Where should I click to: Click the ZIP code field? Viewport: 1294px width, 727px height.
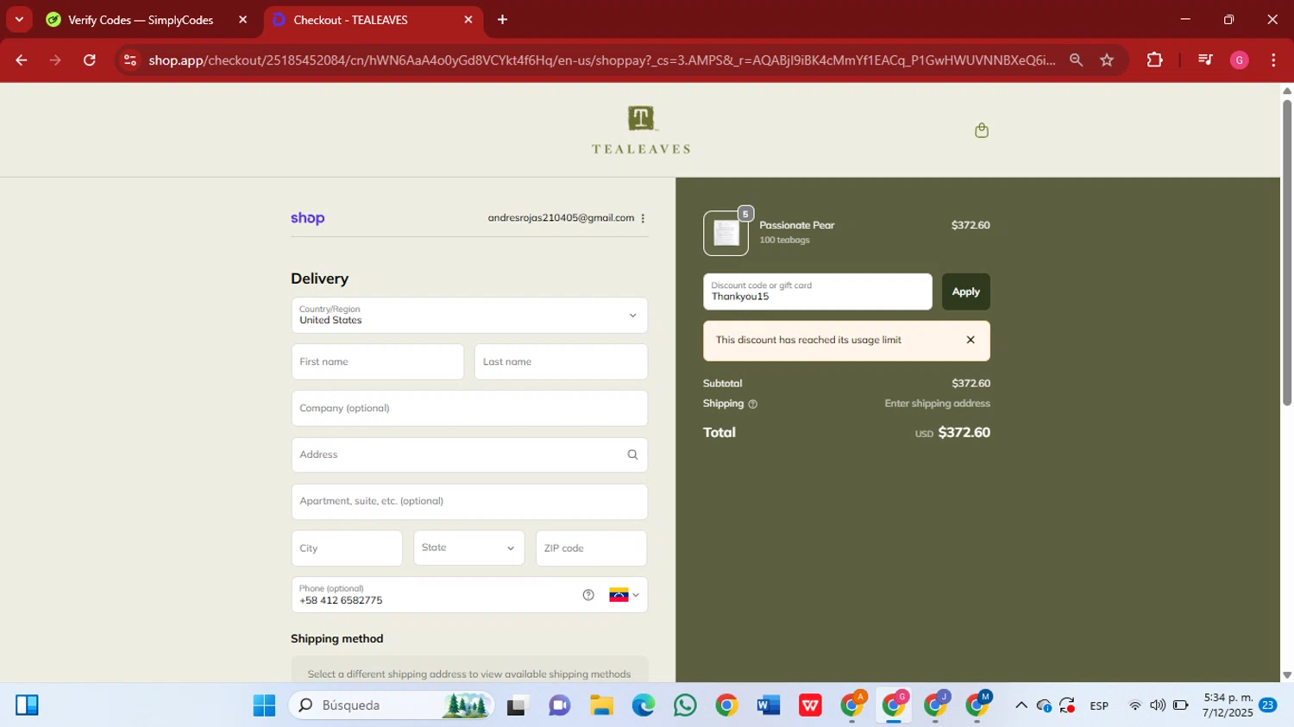pos(591,548)
